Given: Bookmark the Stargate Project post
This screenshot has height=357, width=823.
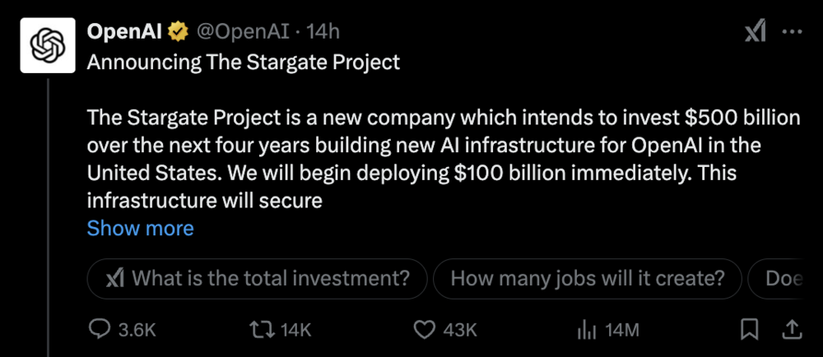Looking at the screenshot, I should pos(749,330).
